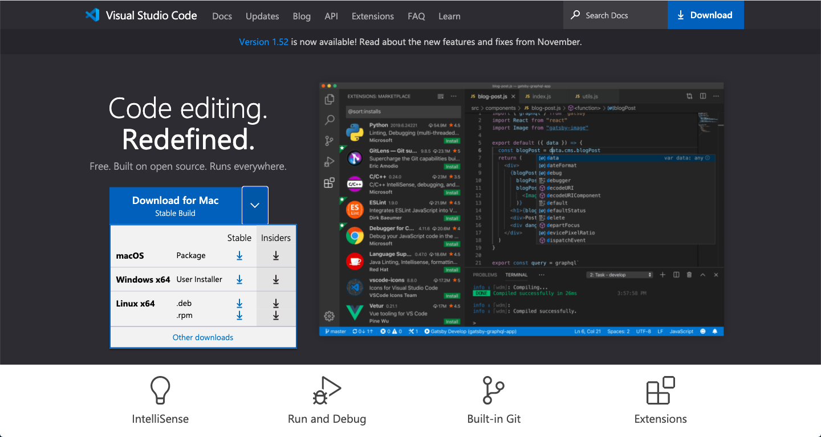This screenshot has height=437, width=821.
Task: Switch to the PROBLEMS panel tab
Action: coord(485,275)
